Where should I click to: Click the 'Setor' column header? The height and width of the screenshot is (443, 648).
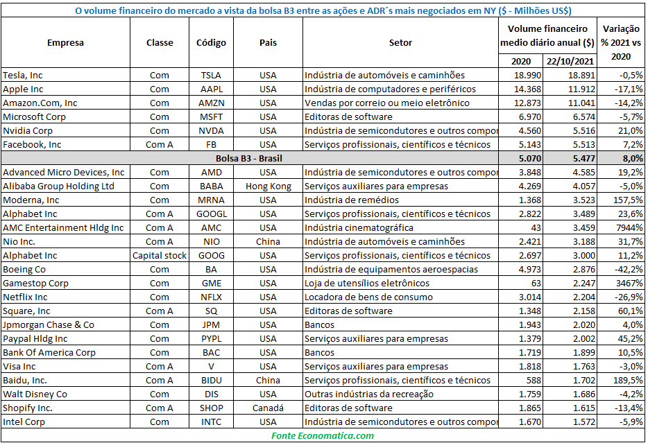coord(400,42)
